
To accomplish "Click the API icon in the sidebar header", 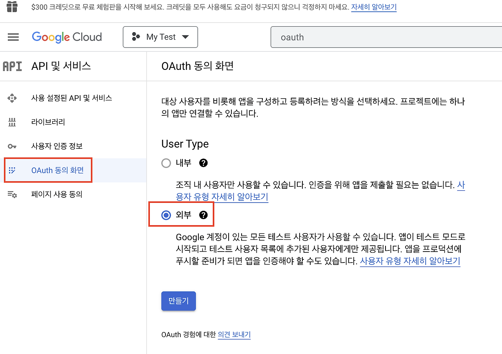I will pyautogui.click(x=13, y=66).
